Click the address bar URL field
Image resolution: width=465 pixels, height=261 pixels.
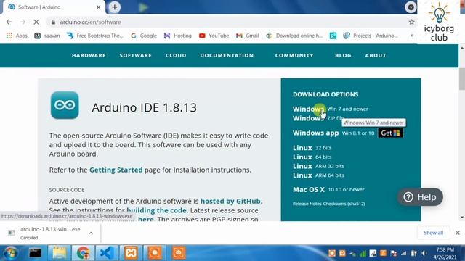(x=228, y=22)
